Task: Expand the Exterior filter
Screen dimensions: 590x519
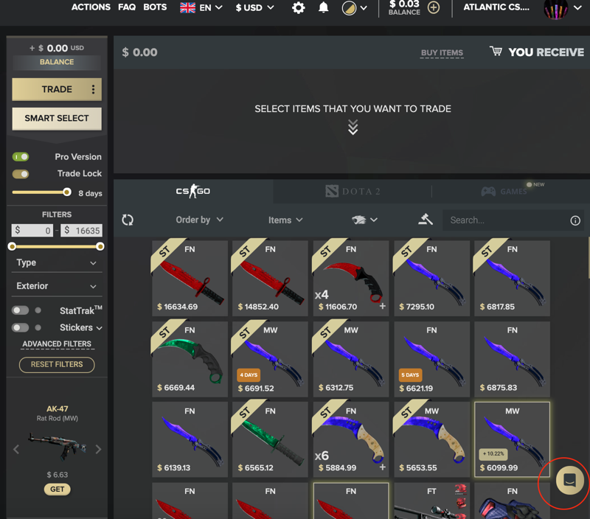Action: click(x=57, y=286)
